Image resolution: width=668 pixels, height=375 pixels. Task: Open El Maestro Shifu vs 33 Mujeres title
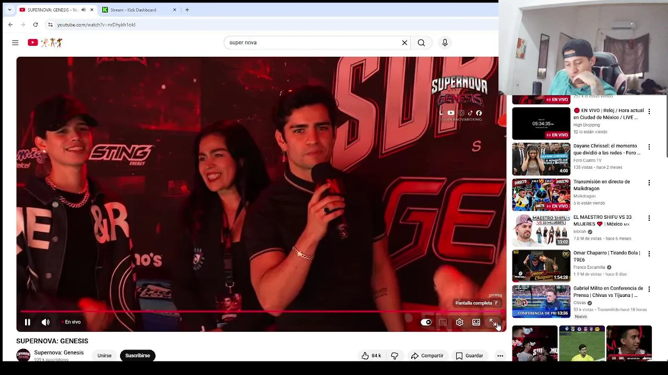tap(602, 220)
